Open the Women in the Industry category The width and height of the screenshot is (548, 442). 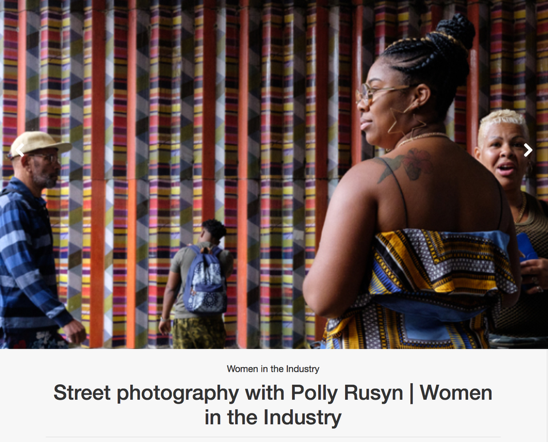click(x=273, y=369)
